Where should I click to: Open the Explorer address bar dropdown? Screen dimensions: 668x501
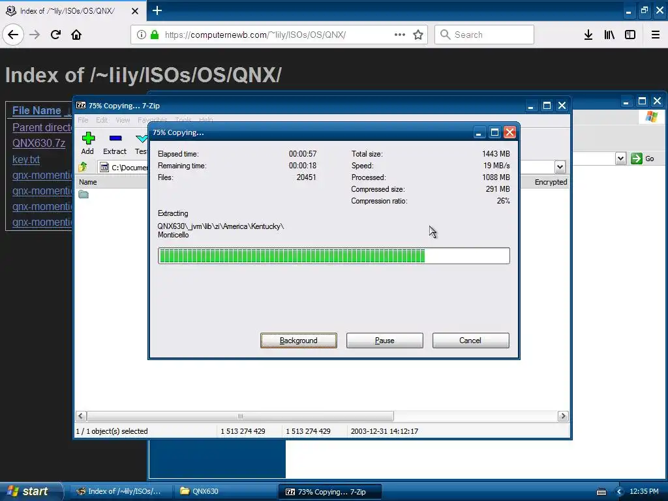(620, 159)
